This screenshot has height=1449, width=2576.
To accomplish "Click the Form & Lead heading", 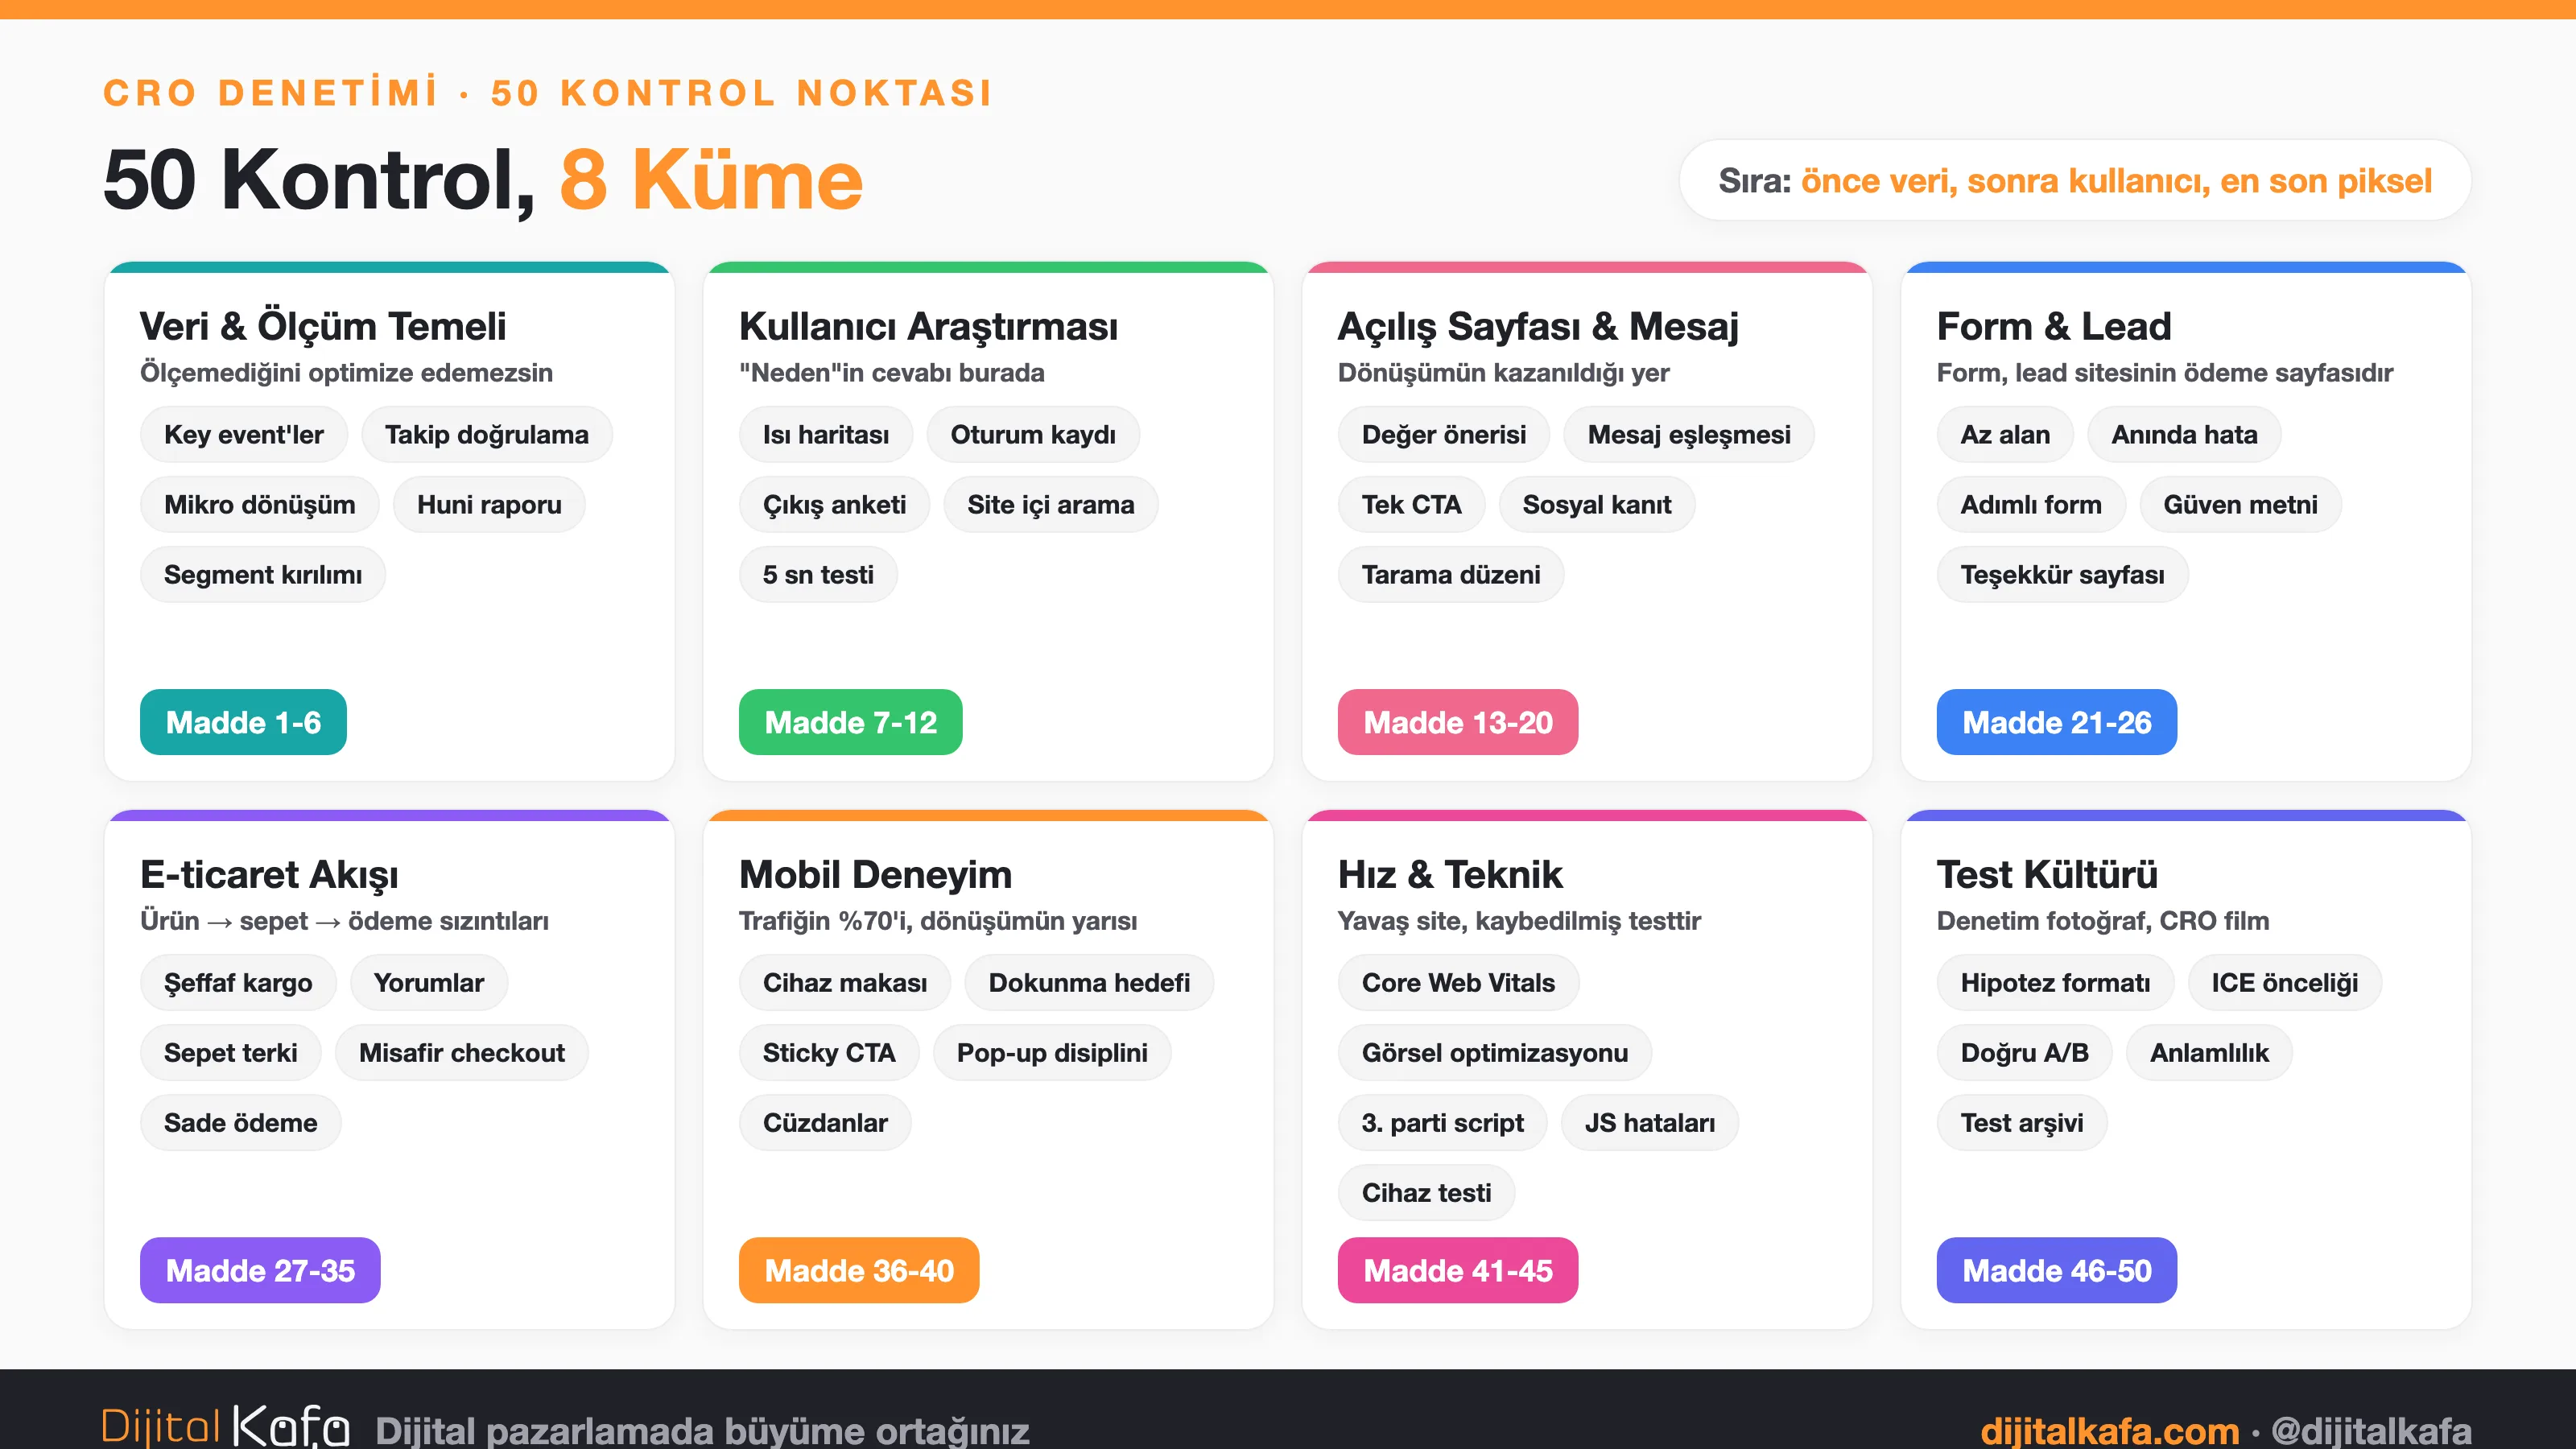I will (2054, 326).
